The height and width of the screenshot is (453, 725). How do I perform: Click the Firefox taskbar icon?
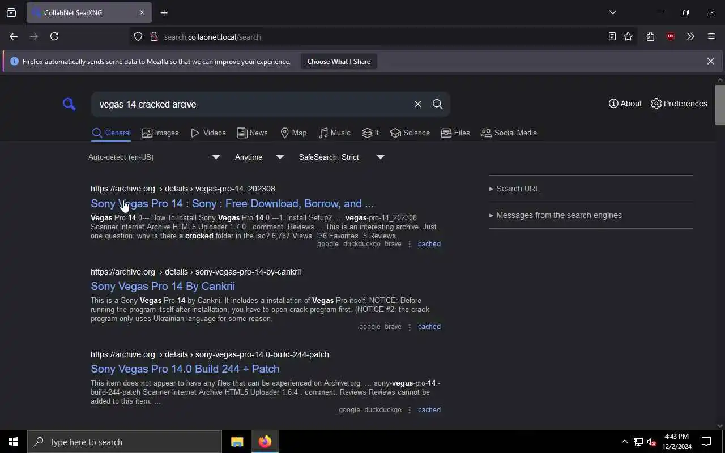click(265, 442)
